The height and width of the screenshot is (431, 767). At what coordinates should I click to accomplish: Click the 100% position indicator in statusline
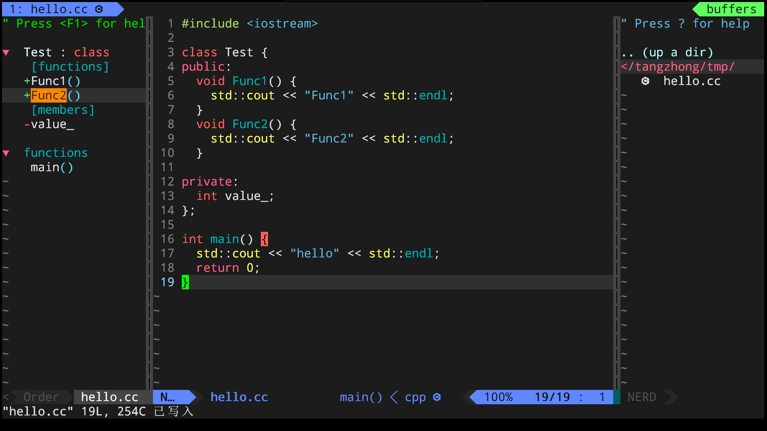pos(498,397)
